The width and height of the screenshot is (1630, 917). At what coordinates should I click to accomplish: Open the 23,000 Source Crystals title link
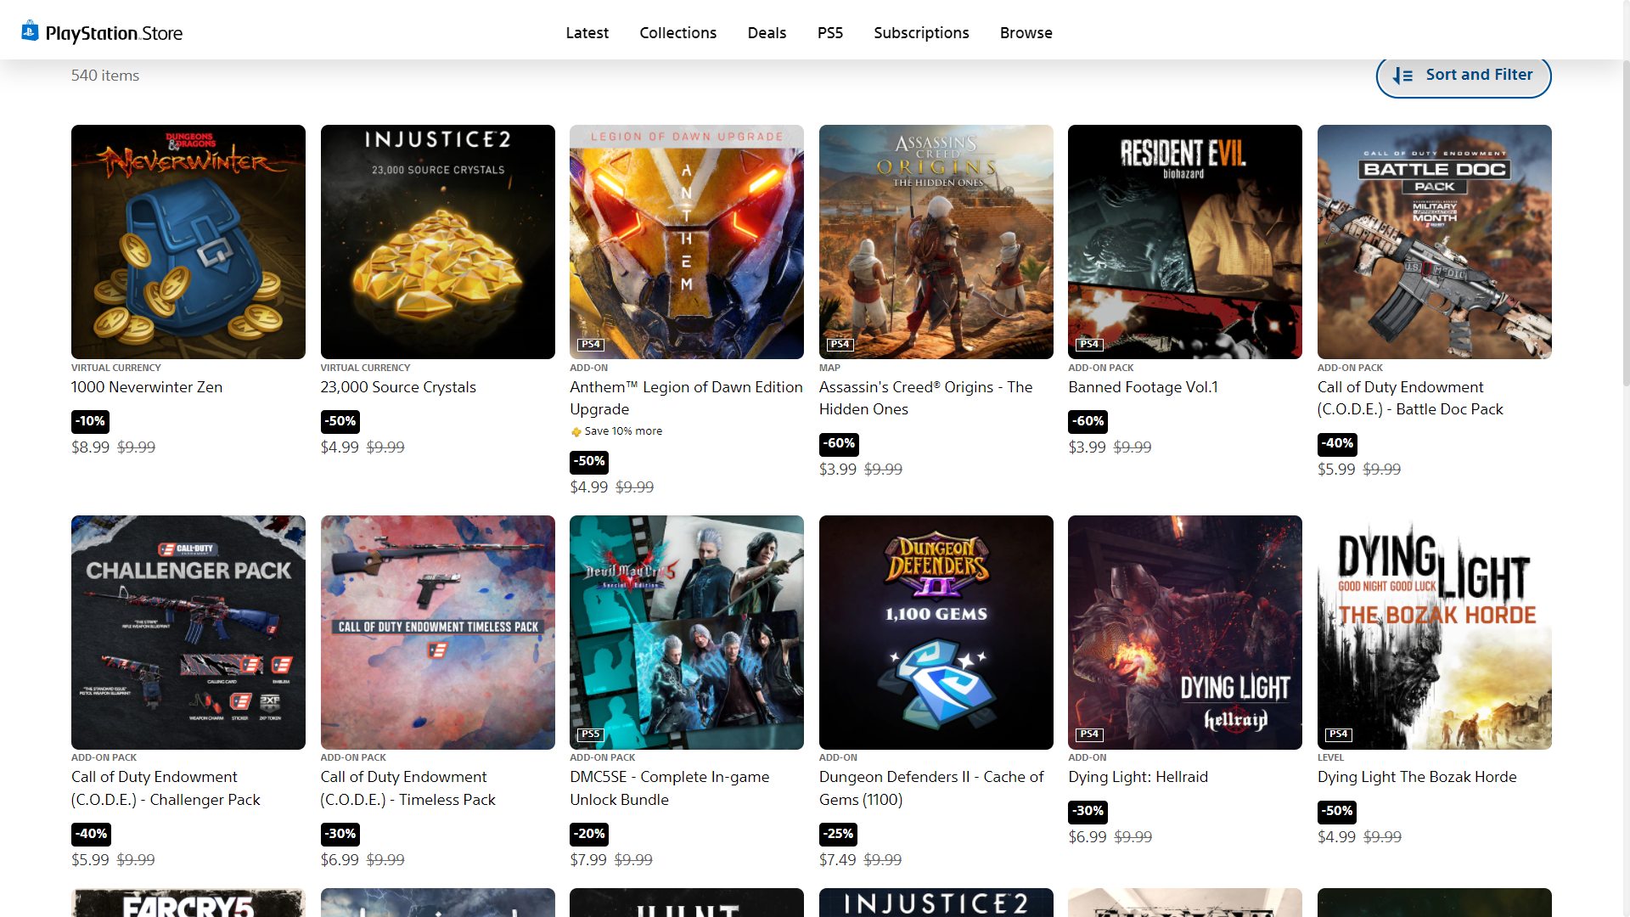tap(397, 387)
